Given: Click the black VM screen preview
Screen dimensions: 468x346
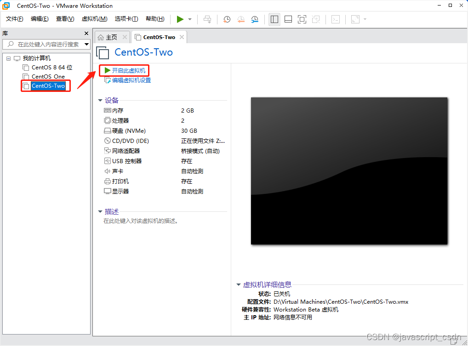Looking at the screenshot, I should [349, 171].
